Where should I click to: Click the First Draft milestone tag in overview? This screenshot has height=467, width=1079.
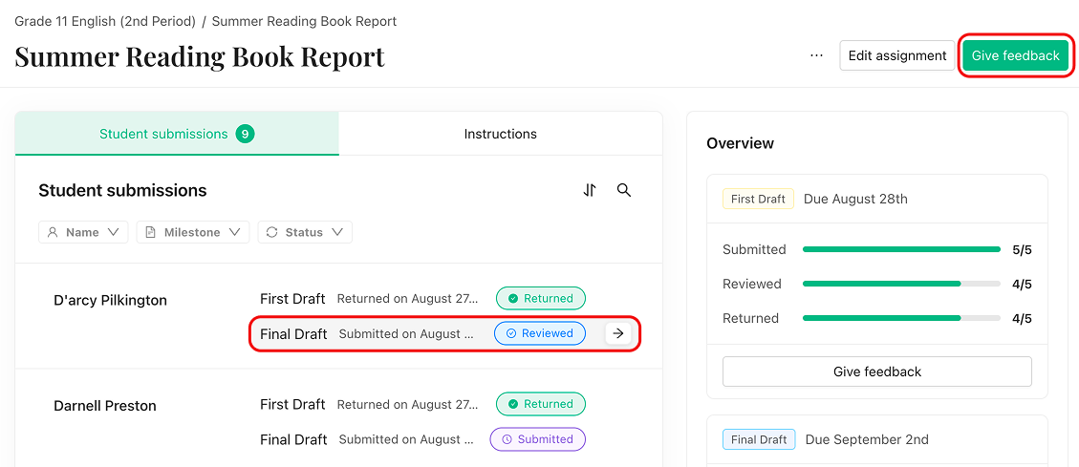tap(758, 199)
